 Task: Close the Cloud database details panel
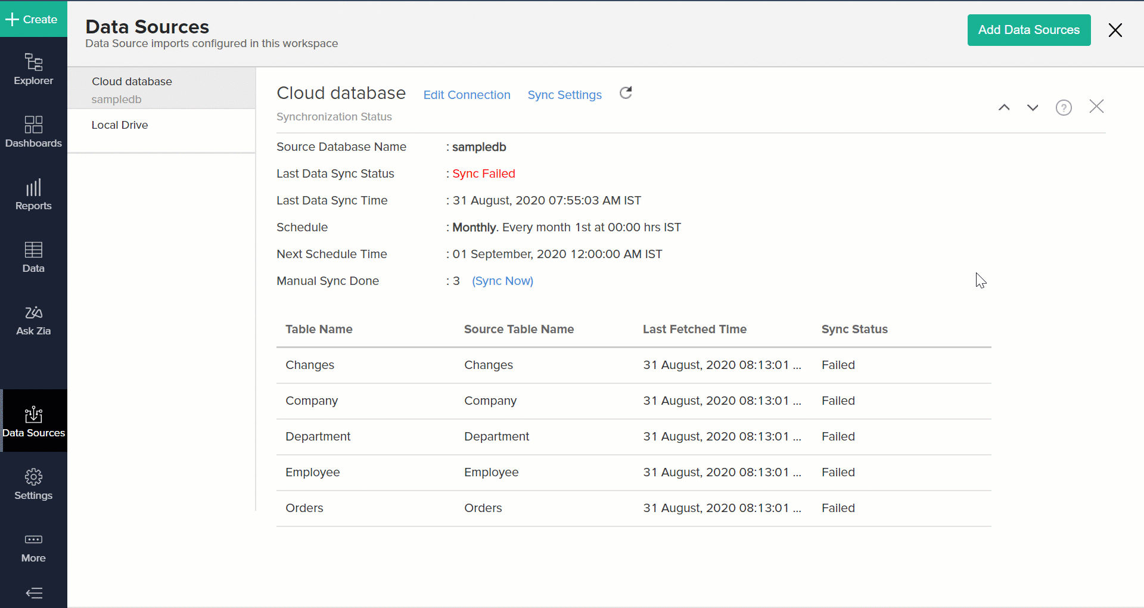coord(1096,106)
